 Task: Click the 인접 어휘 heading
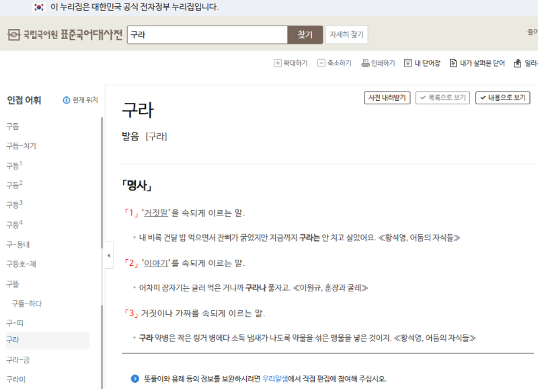[x=24, y=100]
